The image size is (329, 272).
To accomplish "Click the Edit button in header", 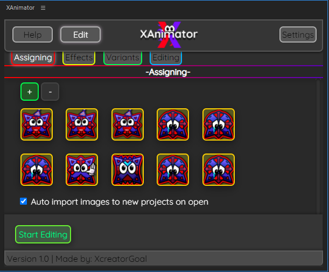I will (x=81, y=34).
